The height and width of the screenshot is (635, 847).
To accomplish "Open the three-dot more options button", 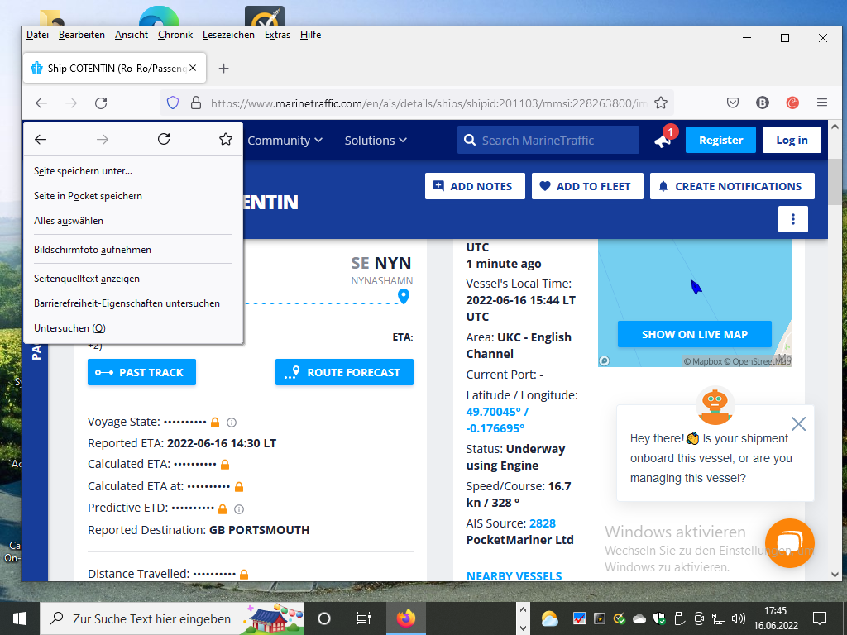I will [793, 218].
